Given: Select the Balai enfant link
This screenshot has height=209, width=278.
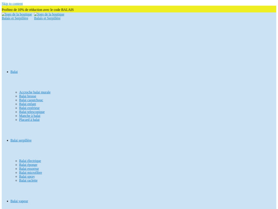Looking at the screenshot, I should [x=27, y=104].
